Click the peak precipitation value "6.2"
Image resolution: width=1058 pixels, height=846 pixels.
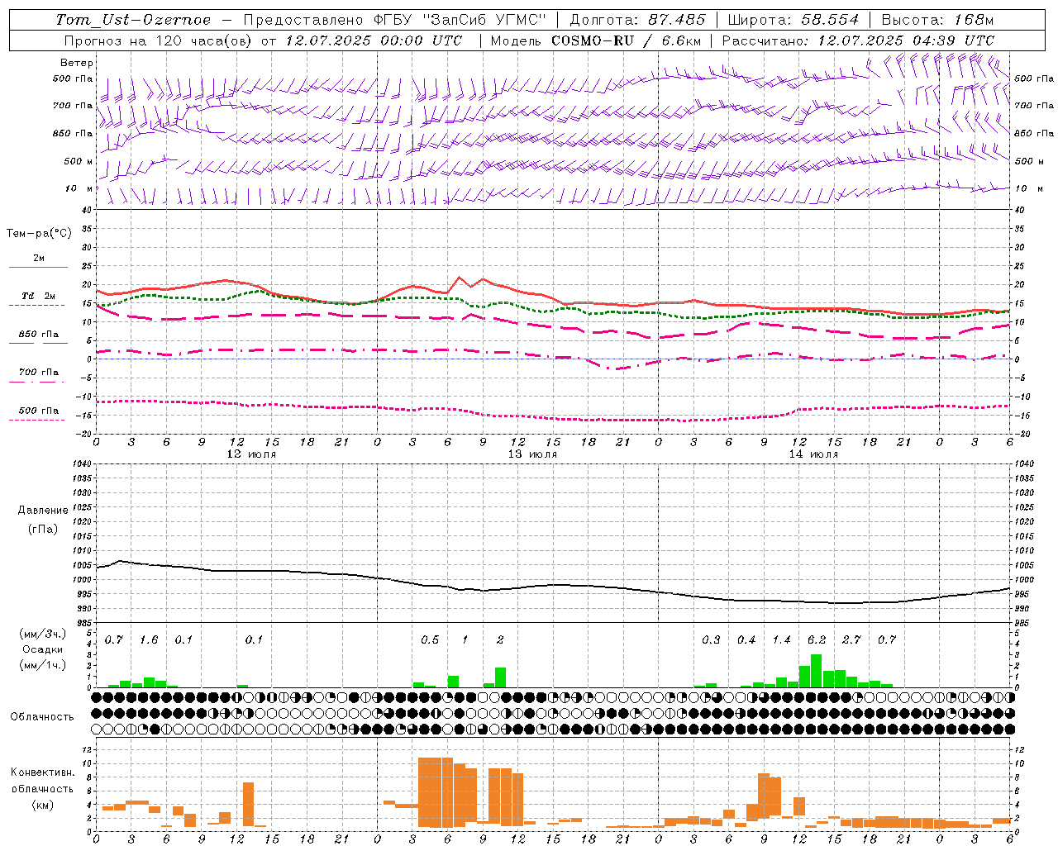point(817,640)
